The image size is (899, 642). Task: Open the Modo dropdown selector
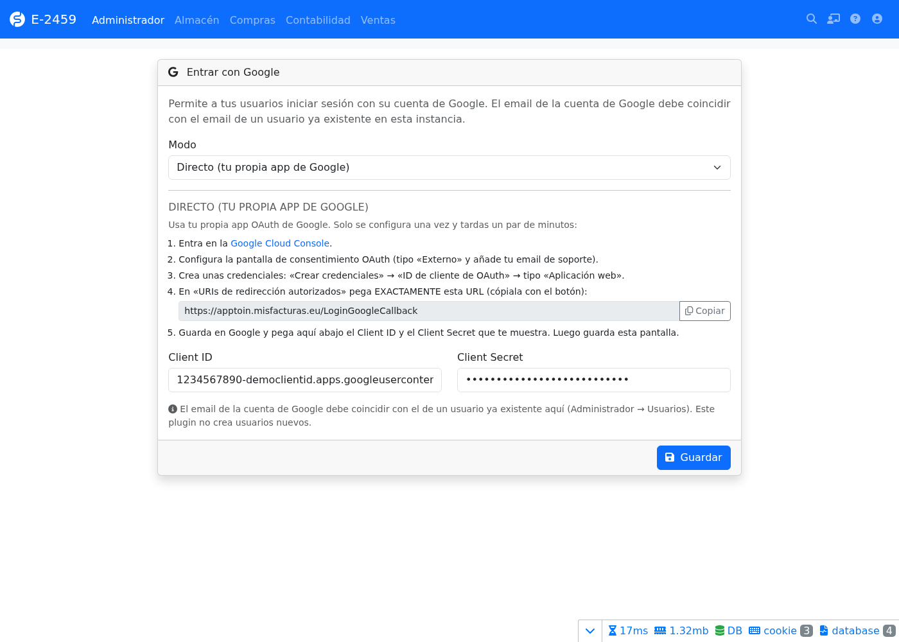(x=449, y=168)
